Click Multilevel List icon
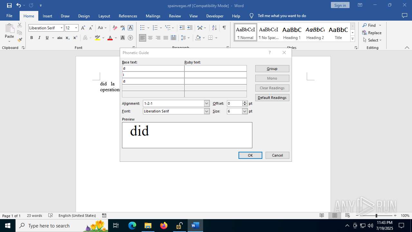This screenshot has width=412, height=232. [168, 28]
